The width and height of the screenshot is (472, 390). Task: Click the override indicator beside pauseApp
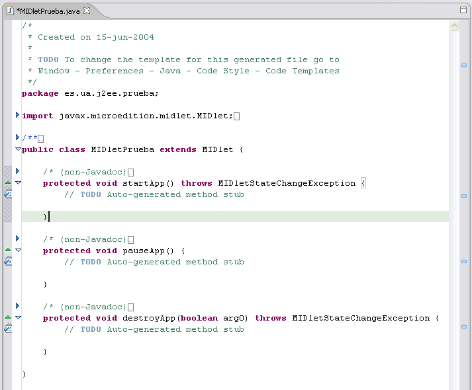click(8, 250)
